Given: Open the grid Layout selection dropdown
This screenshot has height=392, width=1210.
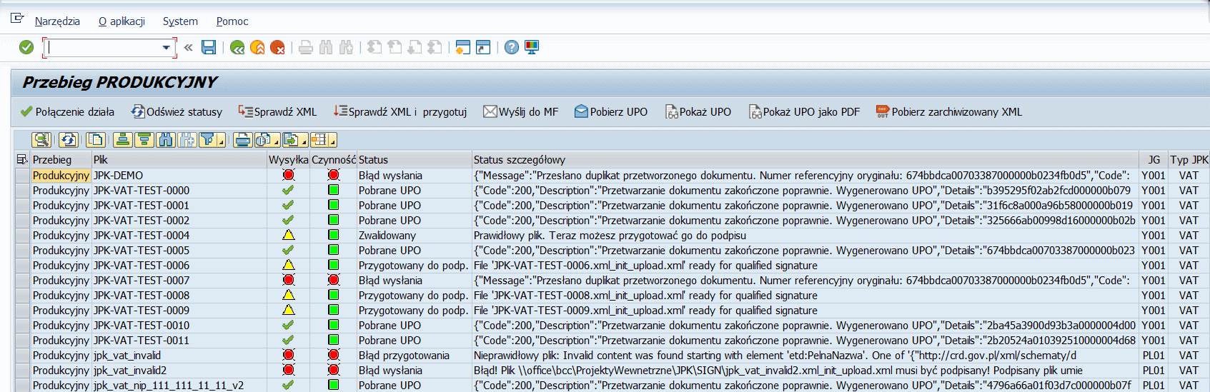Looking at the screenshot, I should point(323,139).
